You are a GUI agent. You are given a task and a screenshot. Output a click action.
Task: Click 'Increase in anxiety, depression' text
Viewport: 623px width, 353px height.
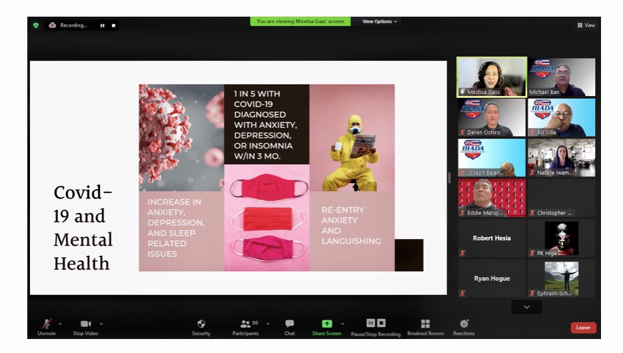click(176, 228)
